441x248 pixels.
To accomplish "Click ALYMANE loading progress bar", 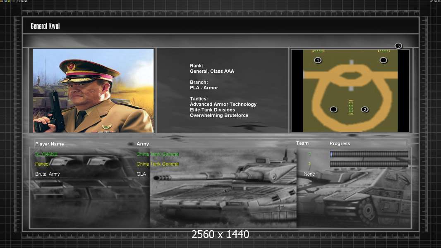I will pos(369,154).
